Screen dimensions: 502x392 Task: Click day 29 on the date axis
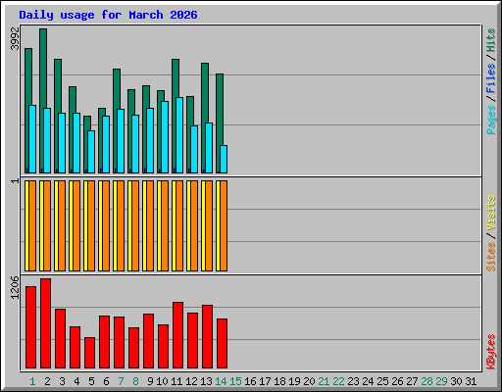point(441,381)
